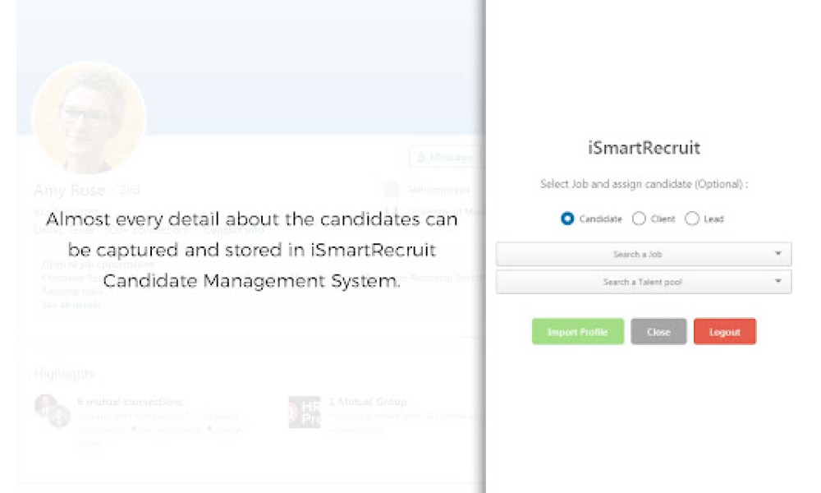Image resolution: width=821 pixels, height=493 pixels.
Task: Click the Talent pool dropdown arrow
Action: [778, 281]
